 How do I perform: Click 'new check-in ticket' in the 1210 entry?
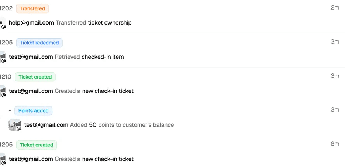point(108,91)
